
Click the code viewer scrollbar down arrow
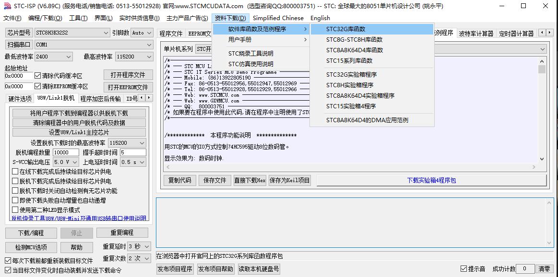542,159
